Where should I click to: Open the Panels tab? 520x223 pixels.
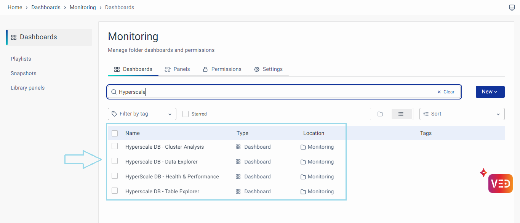(x=177, y=69)
